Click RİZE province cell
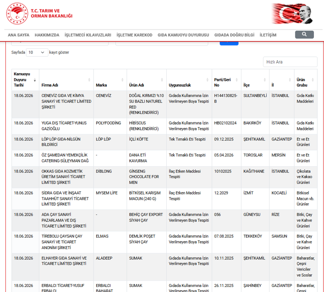Viewport: 324px width, 292px height. tap(282, 220)
